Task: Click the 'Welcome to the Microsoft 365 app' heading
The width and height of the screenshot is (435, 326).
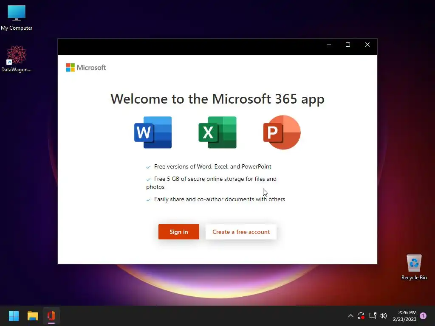Action: pyautogui.click(x=217, y=99)
